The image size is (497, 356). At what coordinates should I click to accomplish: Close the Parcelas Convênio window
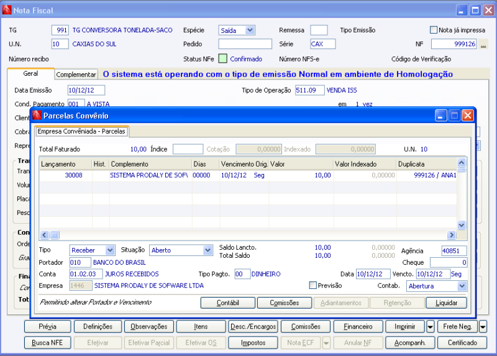[x=468, y=116]
